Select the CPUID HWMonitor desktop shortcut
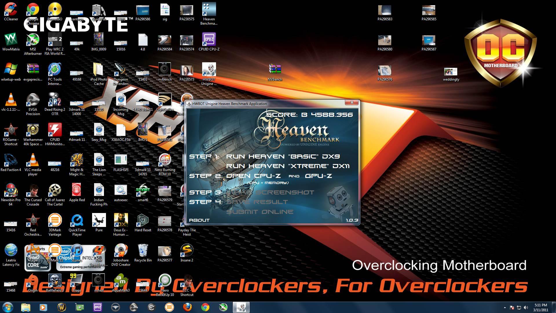 [55, 134]
